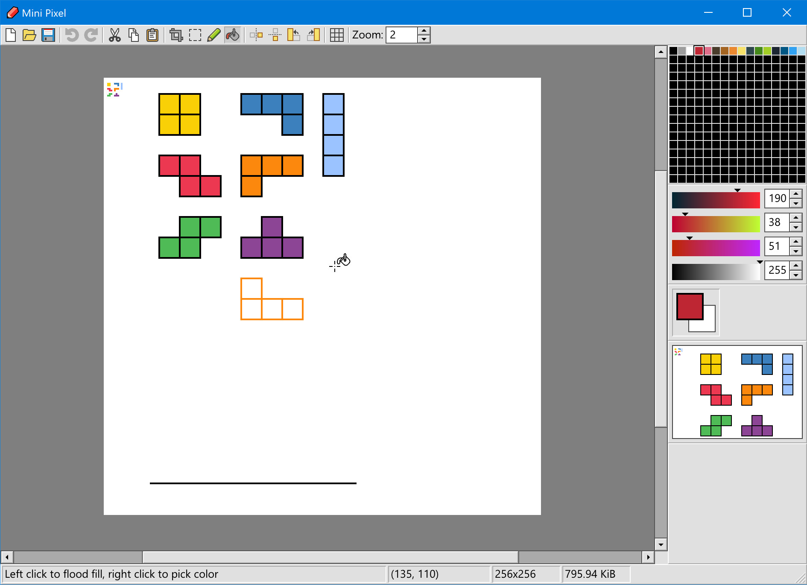Flip the image horizontally
807x585 pixels.
click(x=256, y=35)
